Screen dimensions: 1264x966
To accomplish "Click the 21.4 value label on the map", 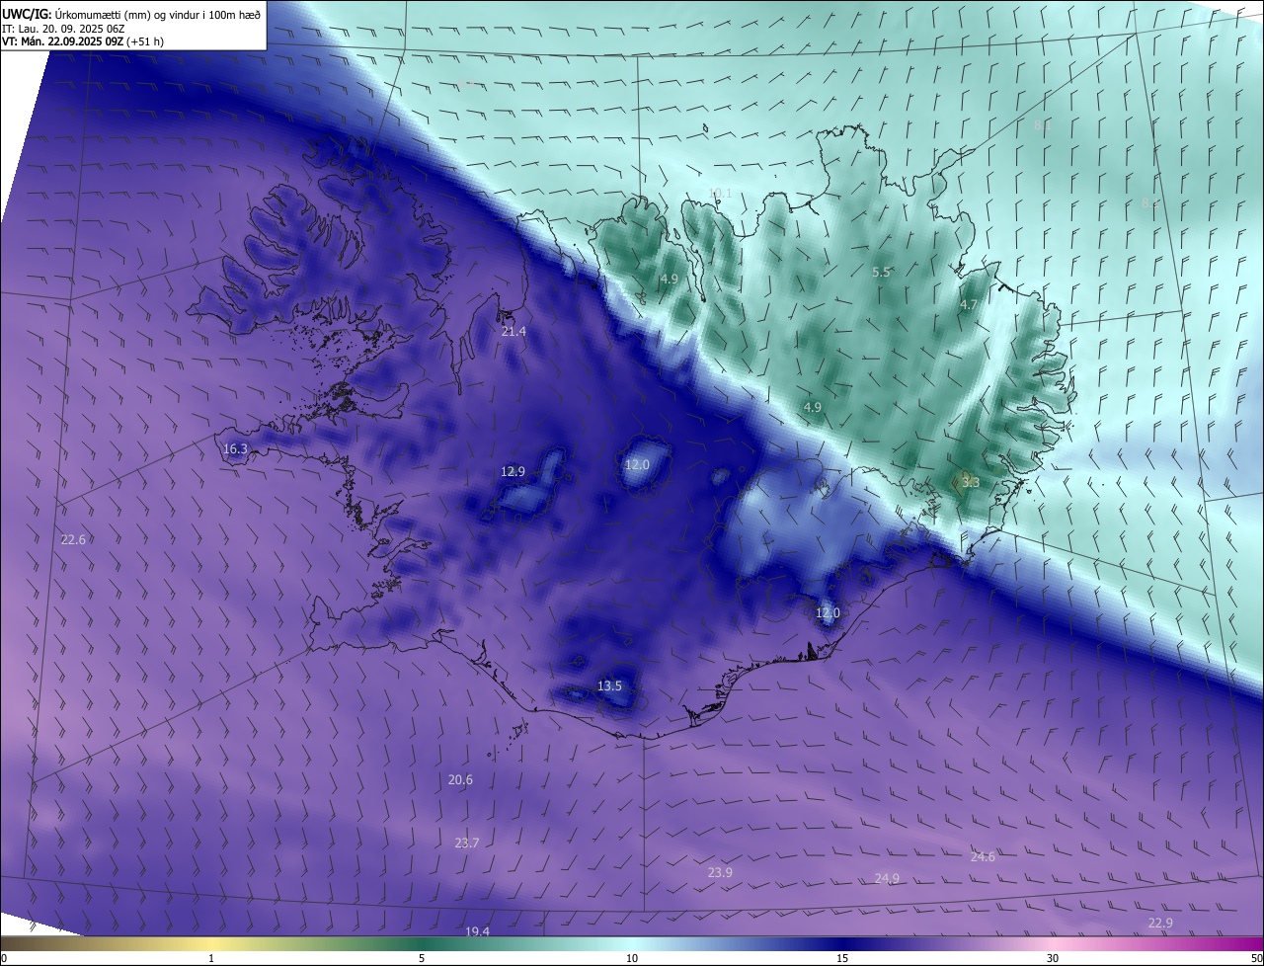I will pyautogui.click(x=513, y=332).
